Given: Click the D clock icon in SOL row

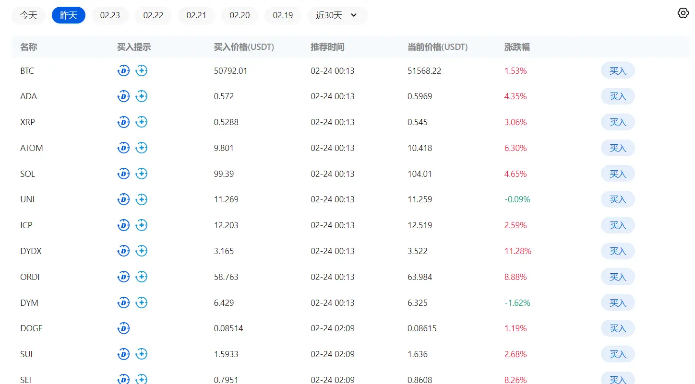Looking at the screenshot, I should click(x=124, y=174).
